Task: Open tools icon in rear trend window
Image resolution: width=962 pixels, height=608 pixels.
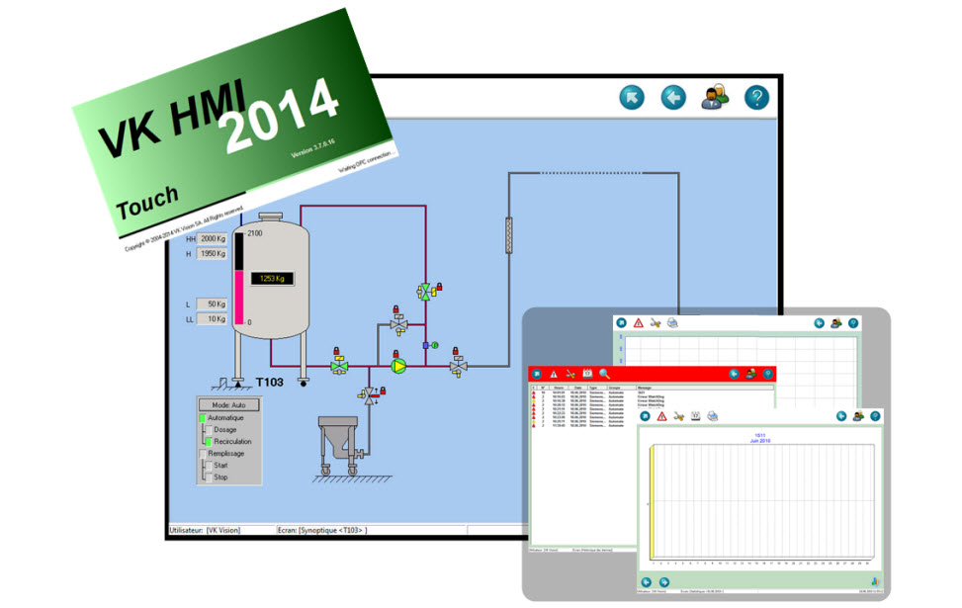Action: coord(656,322)
